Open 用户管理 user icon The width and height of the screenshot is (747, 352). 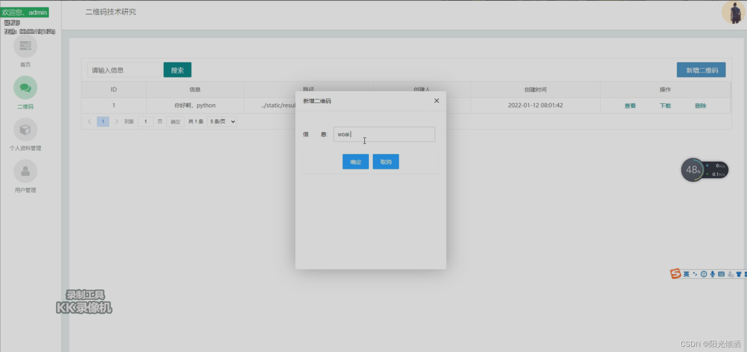click(26, 171)
